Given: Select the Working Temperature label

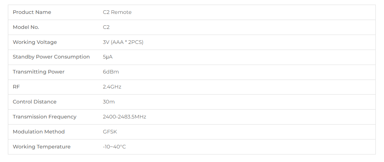Looking at the screenshot, I should coord(42,147).
